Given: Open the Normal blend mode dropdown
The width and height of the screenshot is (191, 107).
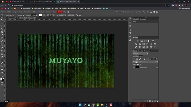Looking at the screenshot, I should point(140,53).
